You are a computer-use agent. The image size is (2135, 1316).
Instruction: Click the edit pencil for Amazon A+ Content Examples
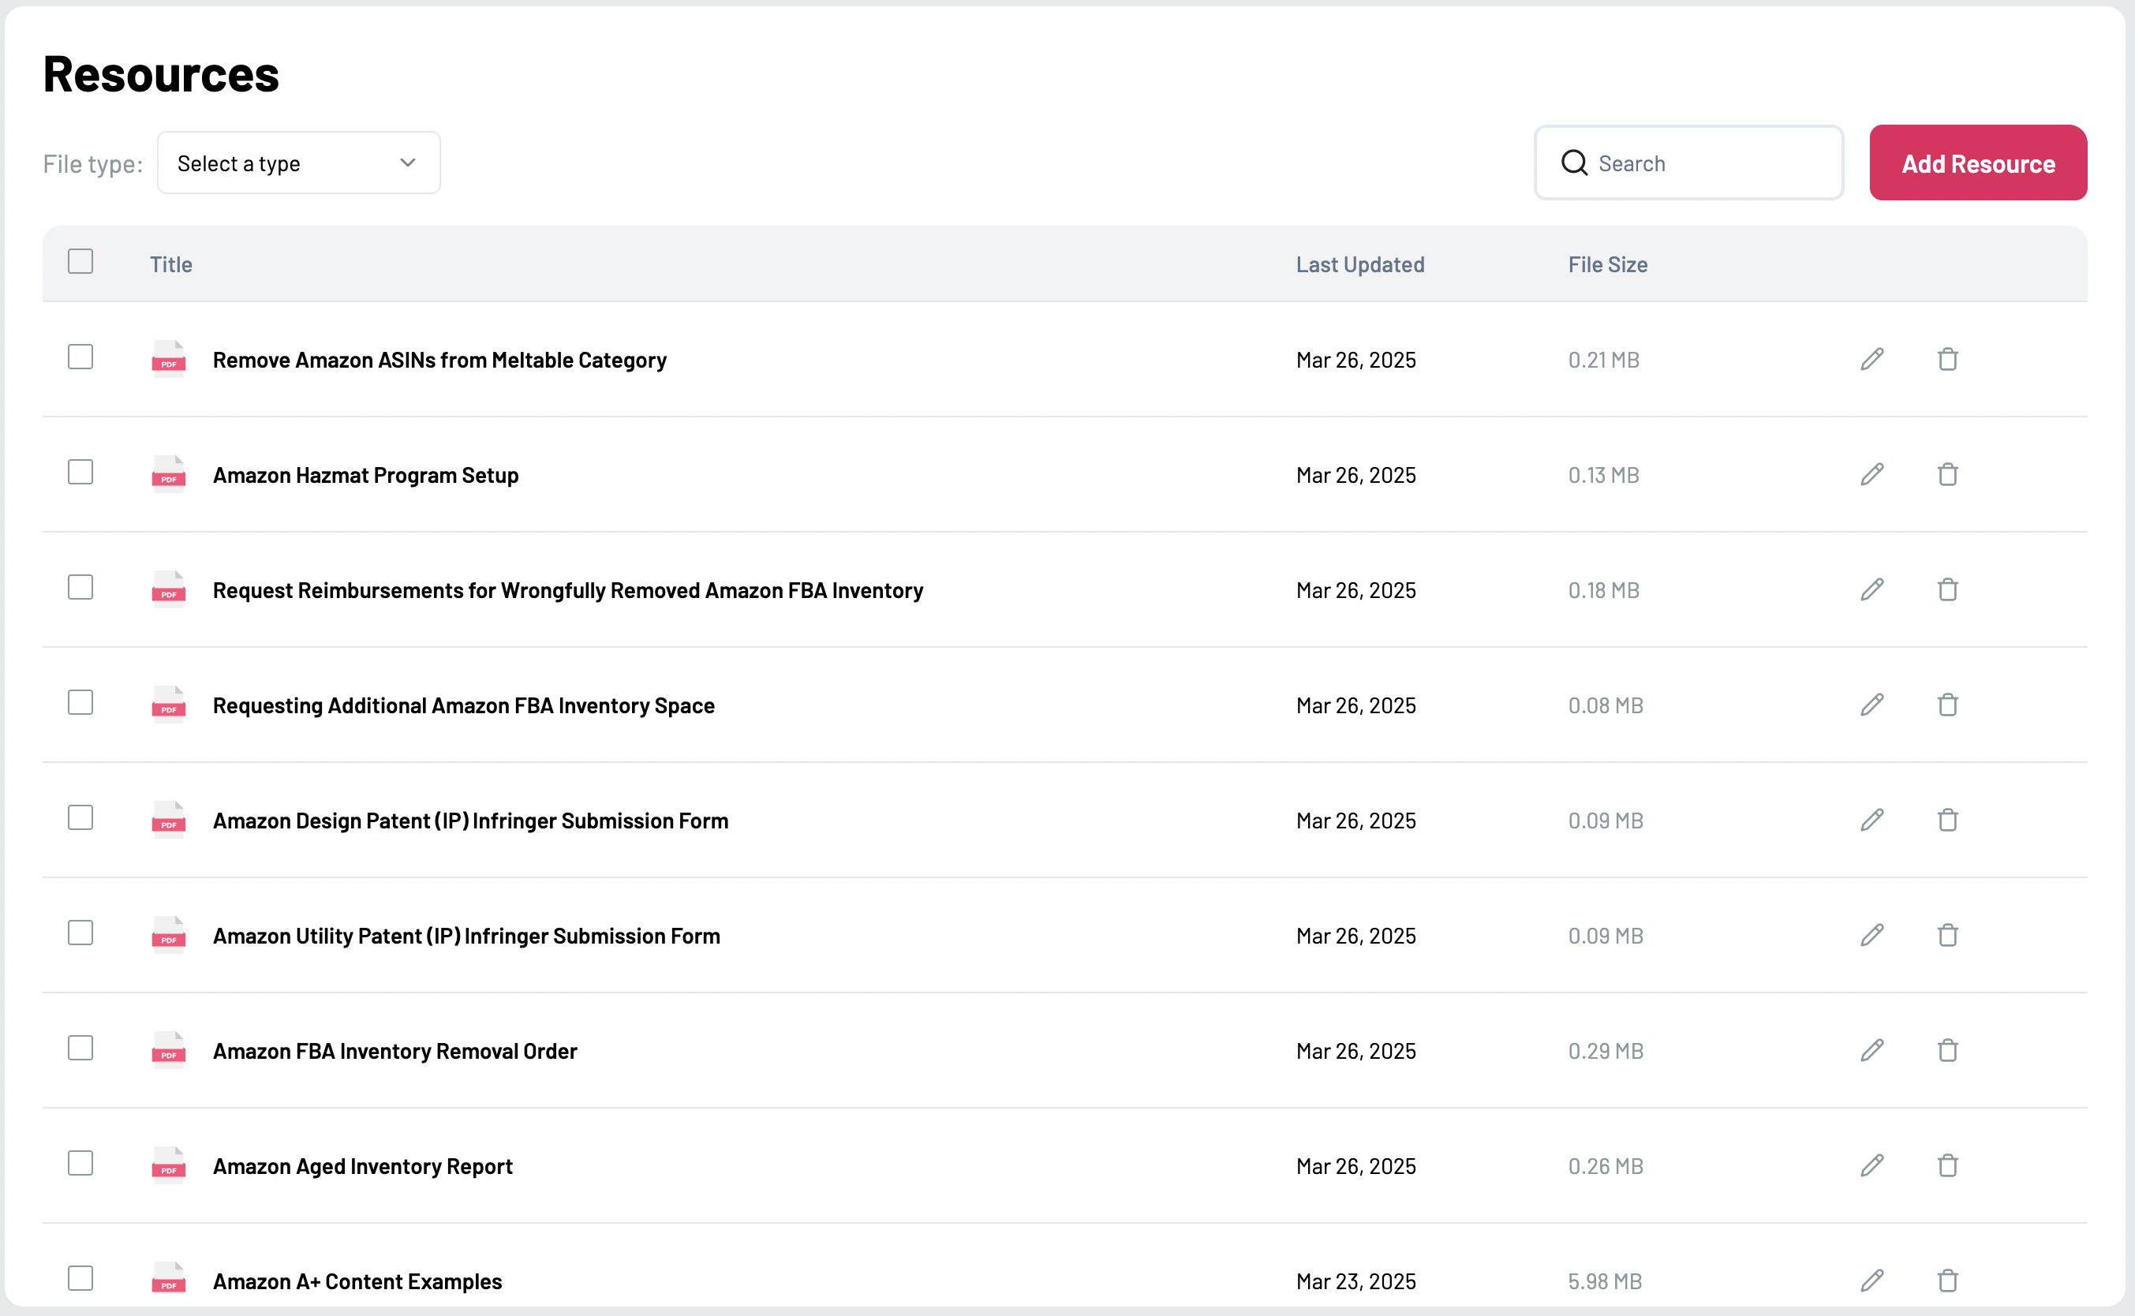(x=1872, y=1280)
